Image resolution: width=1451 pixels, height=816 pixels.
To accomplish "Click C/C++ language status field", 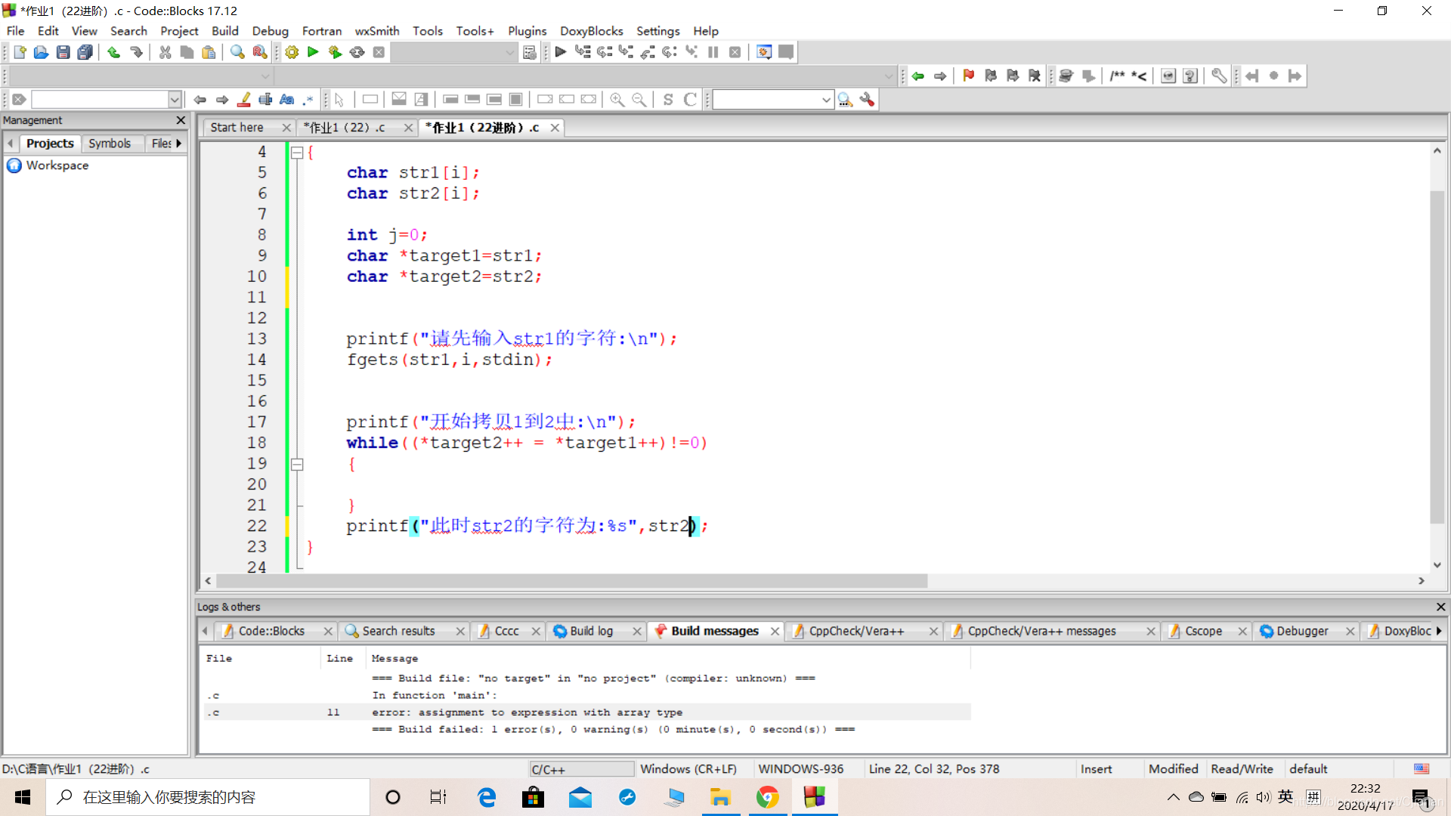I will pos(580,769).
